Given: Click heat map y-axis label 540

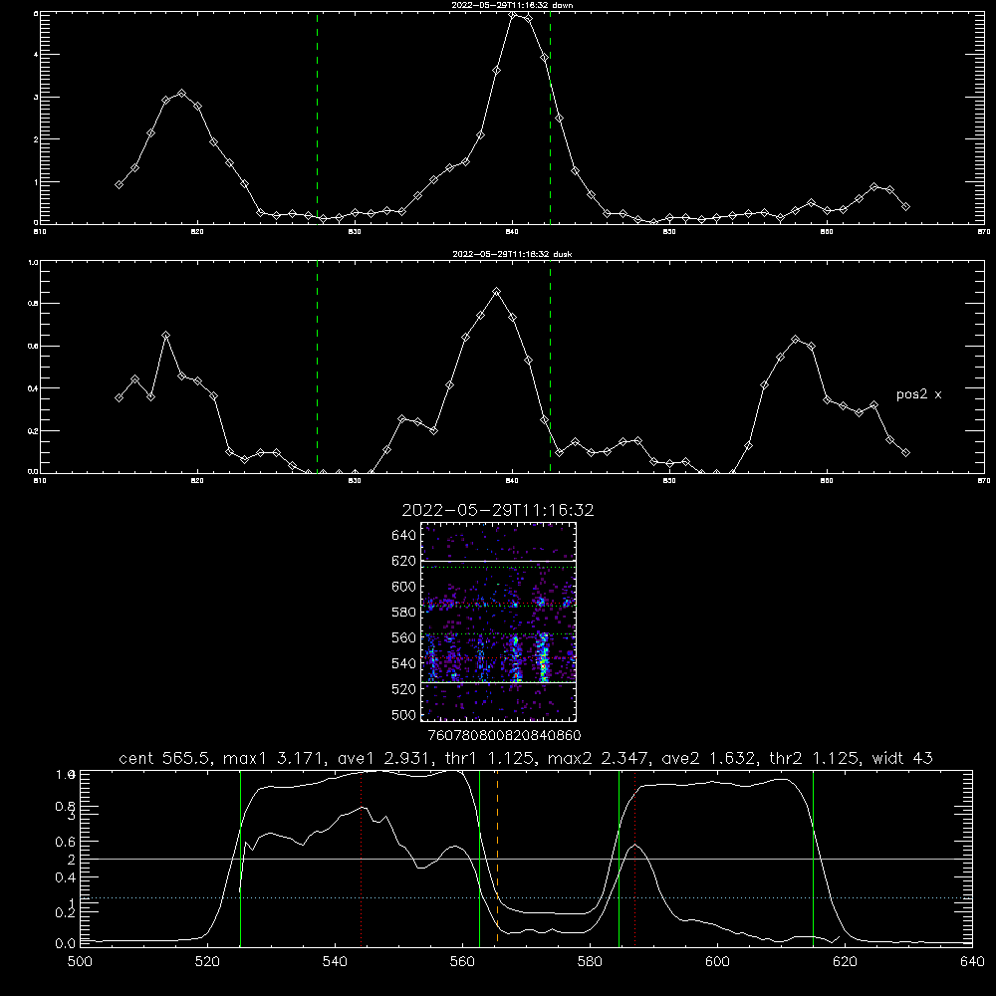Looking at the screenshot, I should coord(404,663).
